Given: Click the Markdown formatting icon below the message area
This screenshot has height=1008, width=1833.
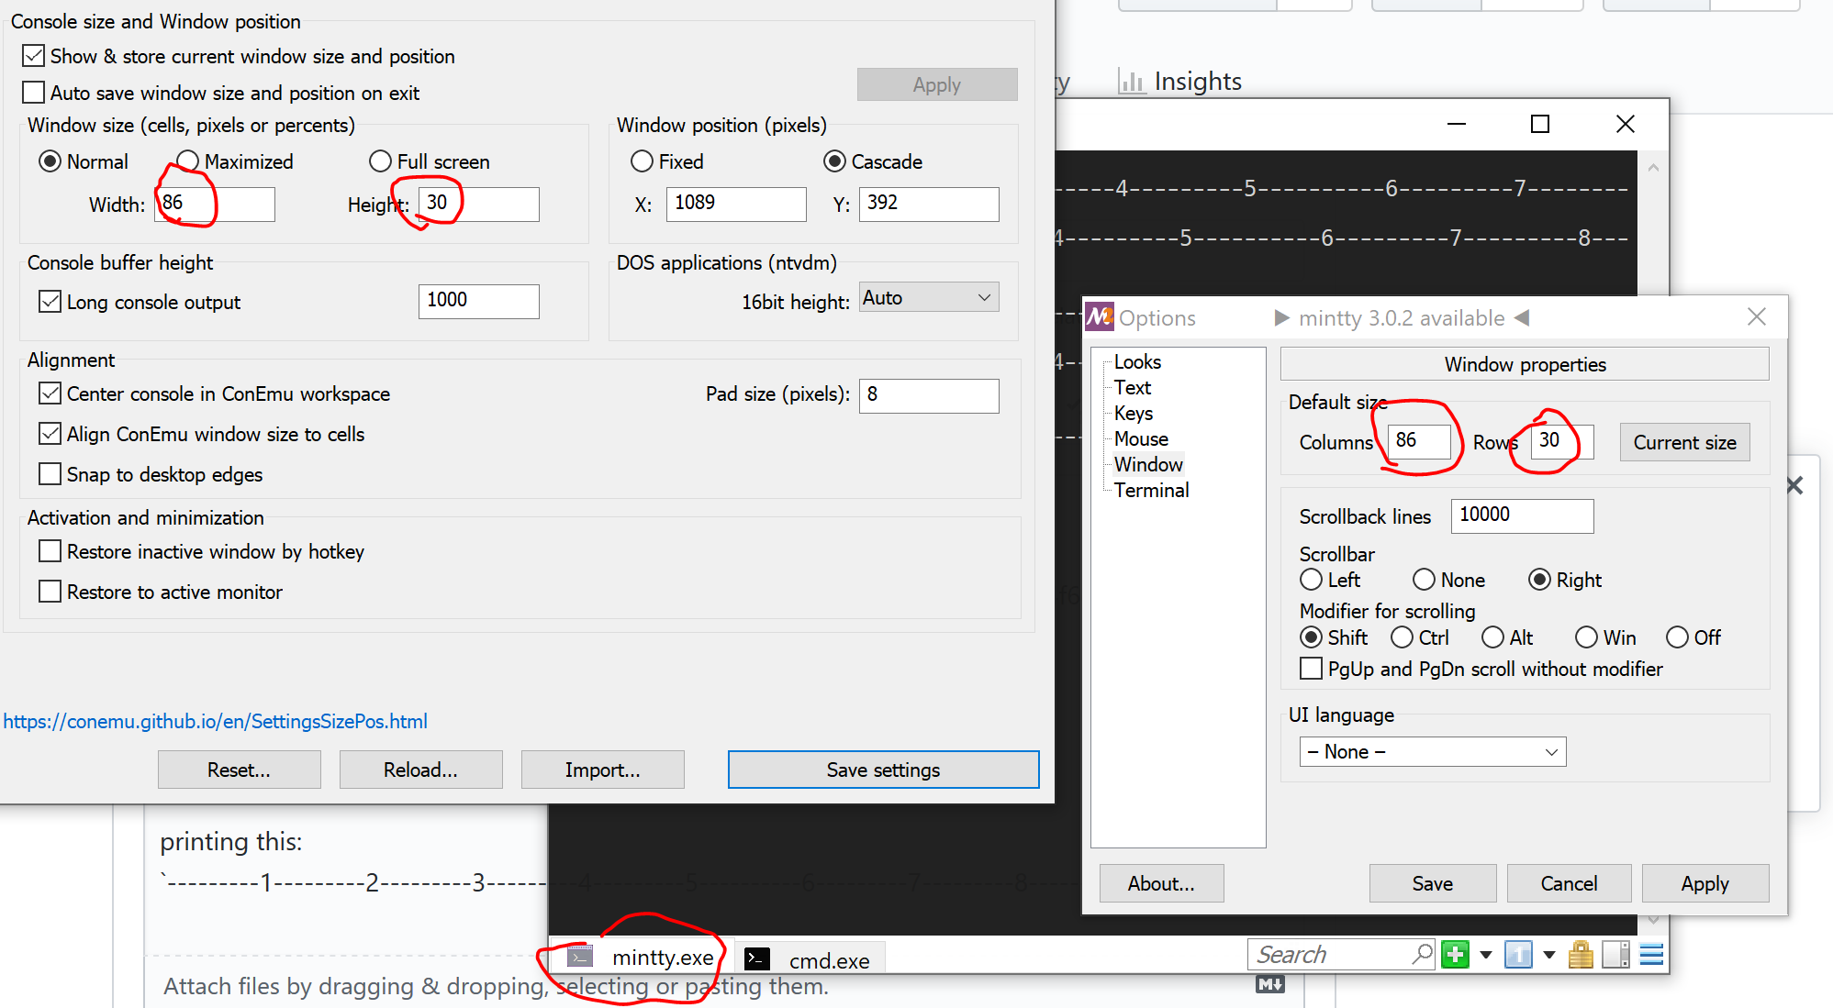Looking at the screenshot, I should pyautogui.click(x=1269, y=983).
